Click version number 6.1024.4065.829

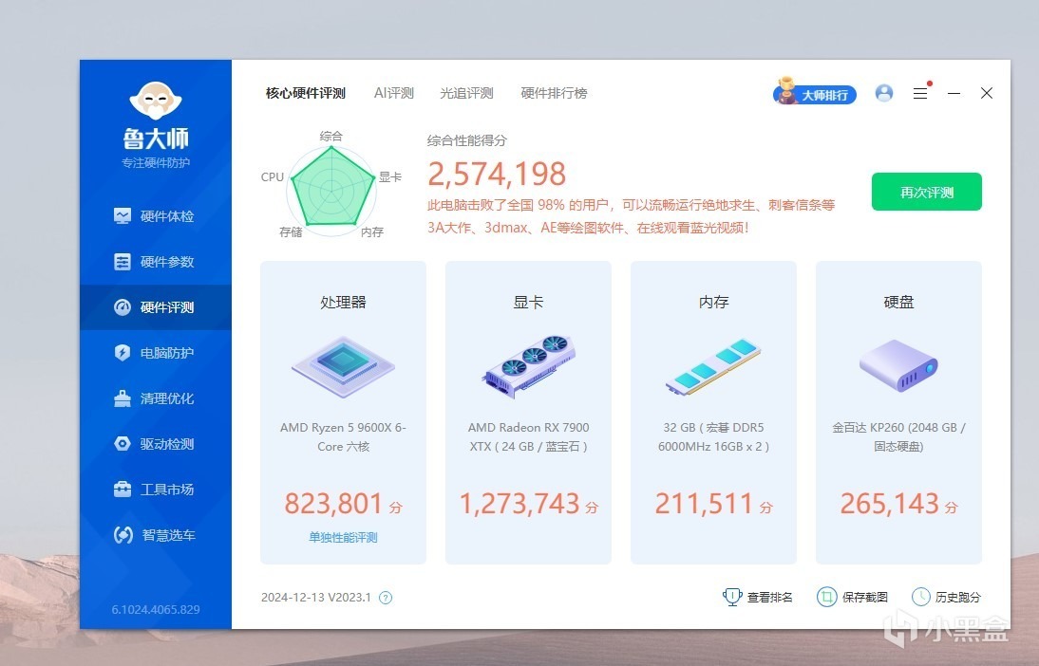[x=156, y=609]
